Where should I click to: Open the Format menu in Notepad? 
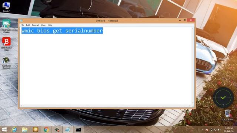35,25
